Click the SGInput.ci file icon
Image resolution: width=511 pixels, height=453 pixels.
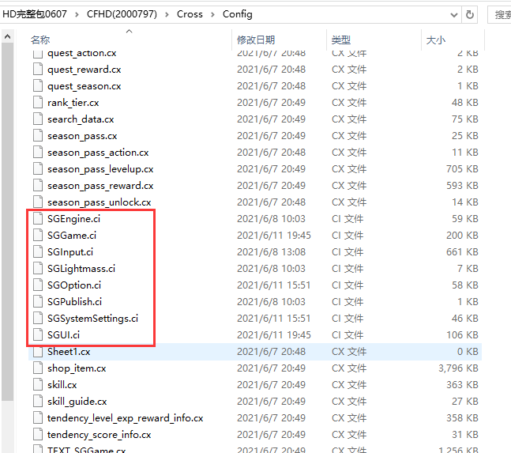[38, 252]
